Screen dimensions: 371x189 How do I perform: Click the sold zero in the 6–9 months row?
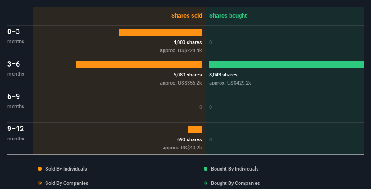pyautogui.click(x=200, y=107)
